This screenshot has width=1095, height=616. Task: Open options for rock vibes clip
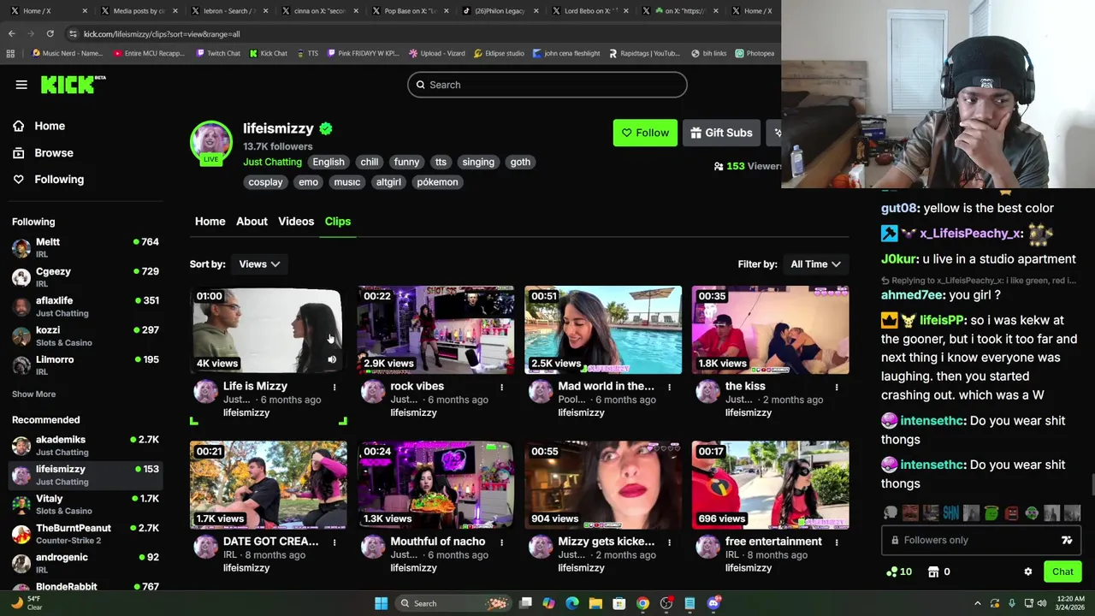(502, 388)
